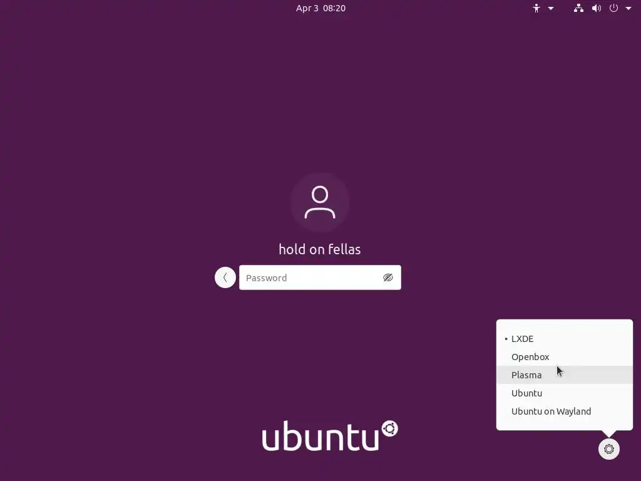Toggle password visibility eye icon
The image size is (641, 481).
pyautogui.click(x=388, y=277)
